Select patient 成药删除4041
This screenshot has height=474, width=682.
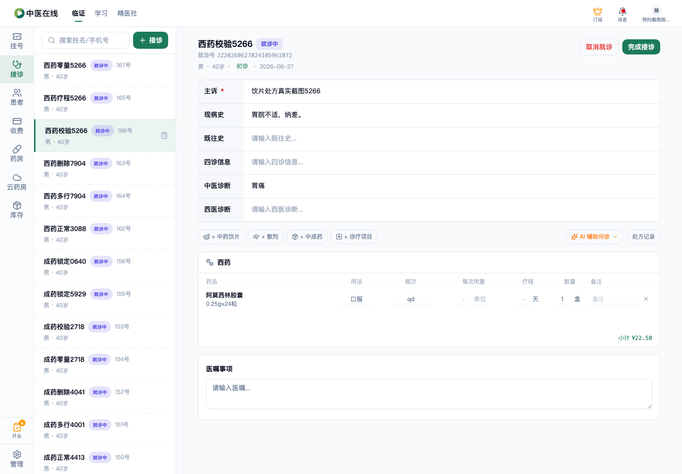click(x=105, y=397)
